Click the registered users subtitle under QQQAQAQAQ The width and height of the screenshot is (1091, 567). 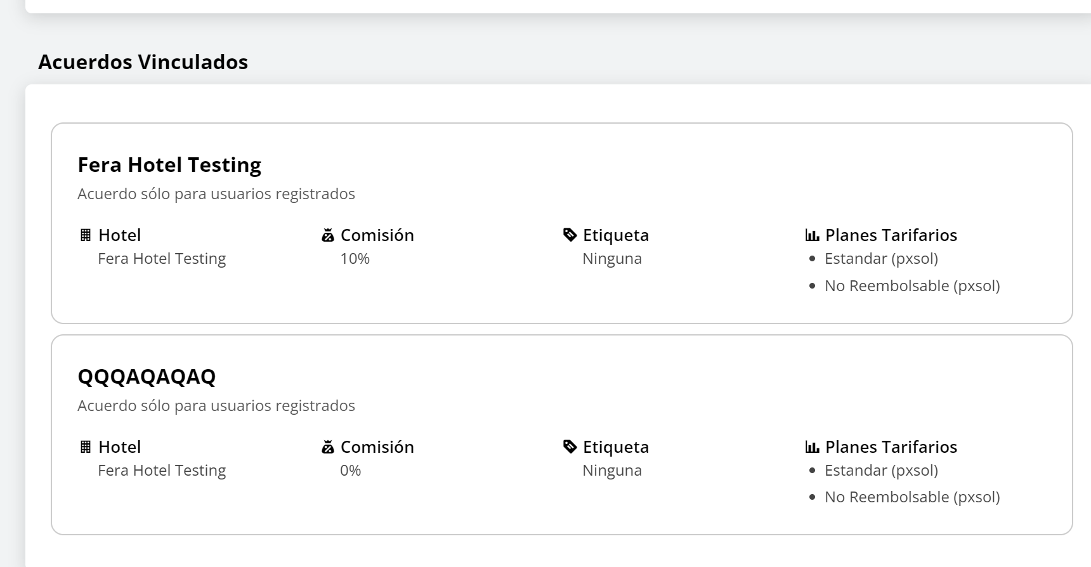click(216, 406)
